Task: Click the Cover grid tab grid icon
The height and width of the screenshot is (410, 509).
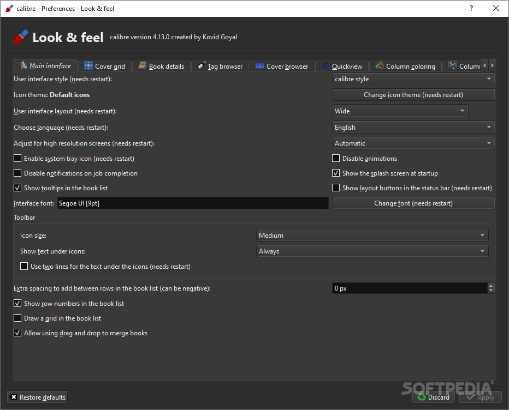Action: [x=88, y=66]
